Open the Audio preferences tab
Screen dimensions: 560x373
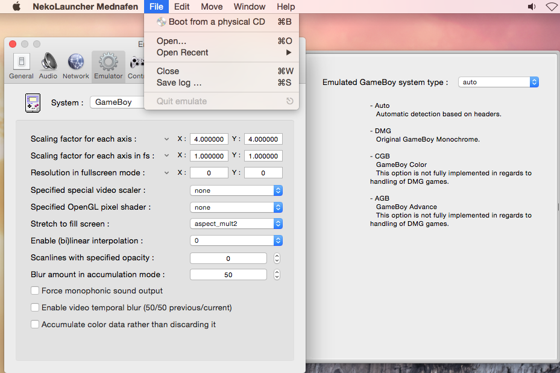(x=48, y=66)
